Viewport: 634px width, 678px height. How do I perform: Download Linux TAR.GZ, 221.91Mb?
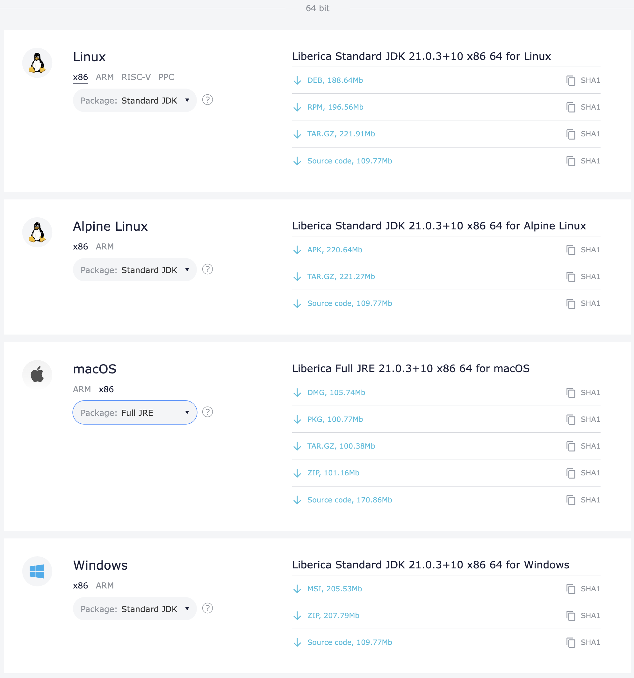334,134
